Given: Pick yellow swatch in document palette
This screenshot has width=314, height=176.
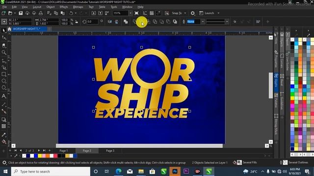Looking at the screenshot, I should click(40, 156).
